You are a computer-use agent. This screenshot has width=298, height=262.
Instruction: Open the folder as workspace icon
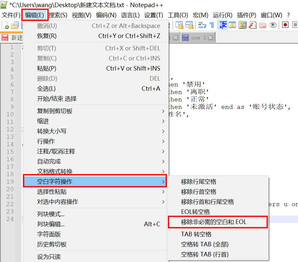tap(263, 25)
